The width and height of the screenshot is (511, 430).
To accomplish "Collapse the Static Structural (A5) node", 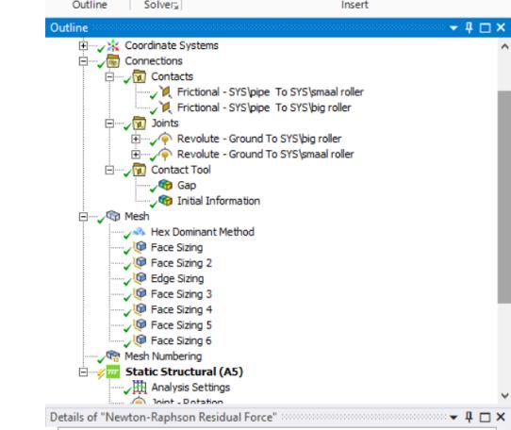I will [x=83, y=372].
